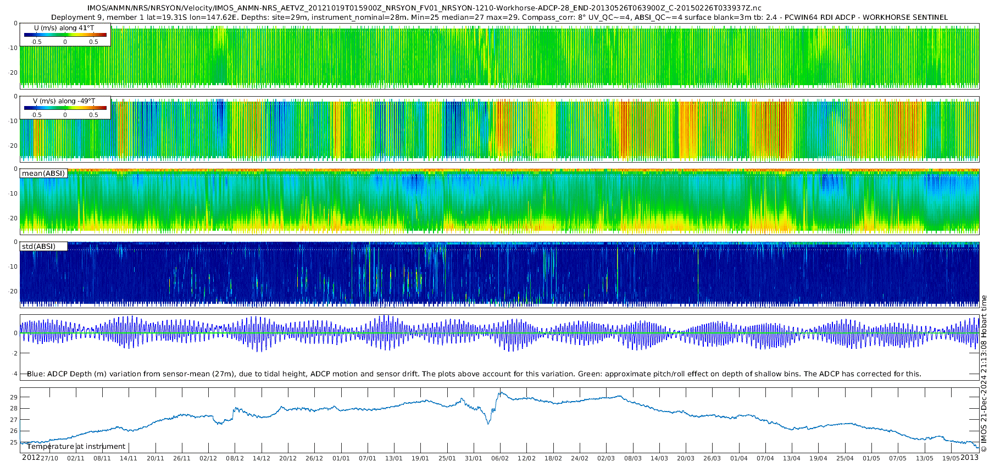Select the 27/10 date tick label

[49, 459]
